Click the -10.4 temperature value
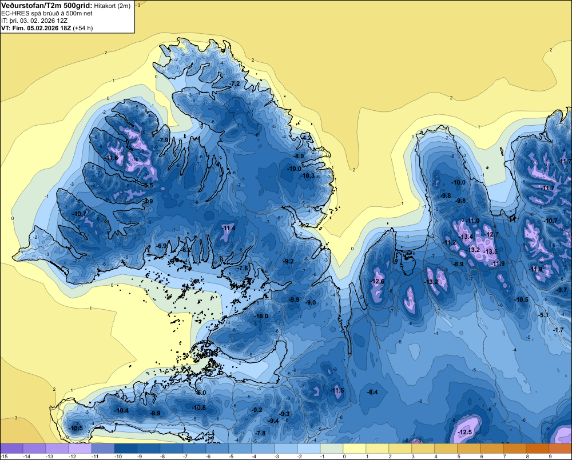The image size is (572, 460). [x=121, y=410]
